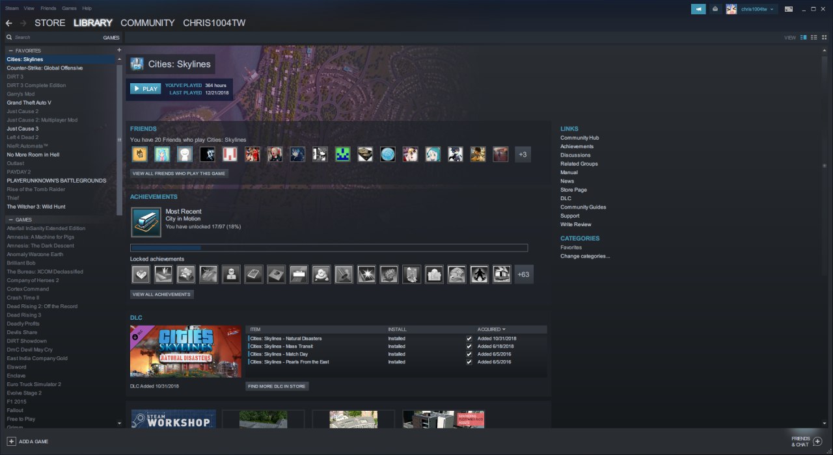Show the +63 more locked achievements
833x455 pixels.
[524, 274]
